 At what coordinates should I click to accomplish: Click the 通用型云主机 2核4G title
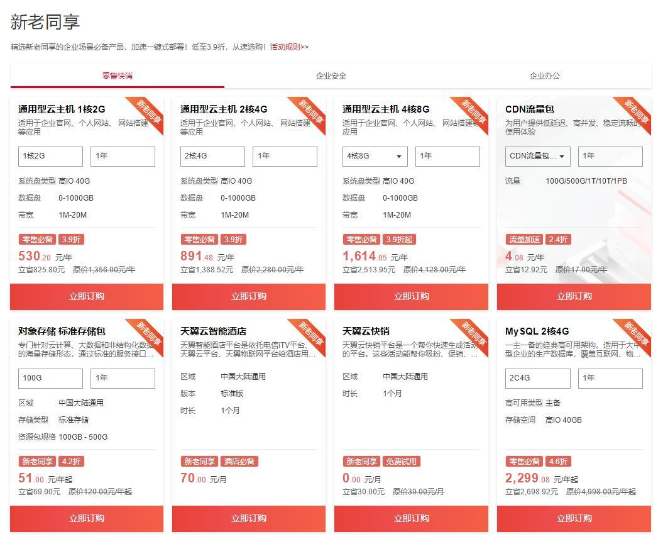click(x=224, y=109)
